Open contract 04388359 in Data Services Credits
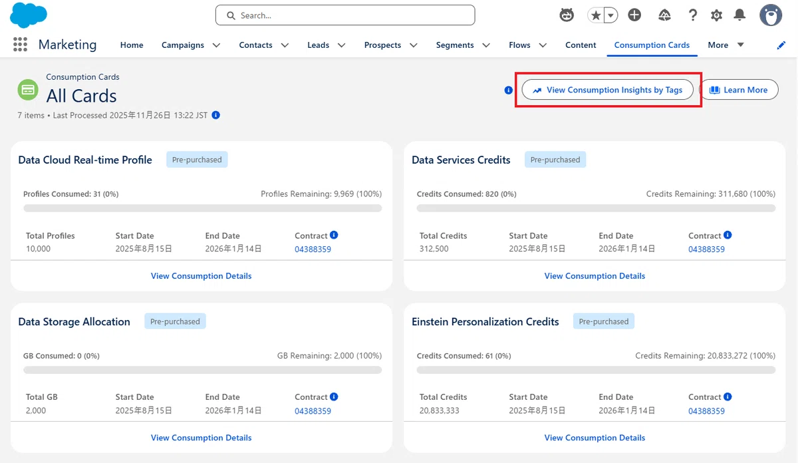The image size is (798, 463). pyautogui.click(x=706, y=249)
